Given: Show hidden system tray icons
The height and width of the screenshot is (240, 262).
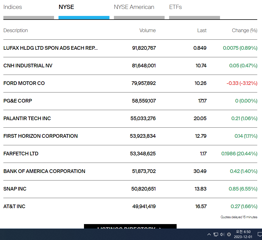Looking at the screenshot, I should point(209,234).
